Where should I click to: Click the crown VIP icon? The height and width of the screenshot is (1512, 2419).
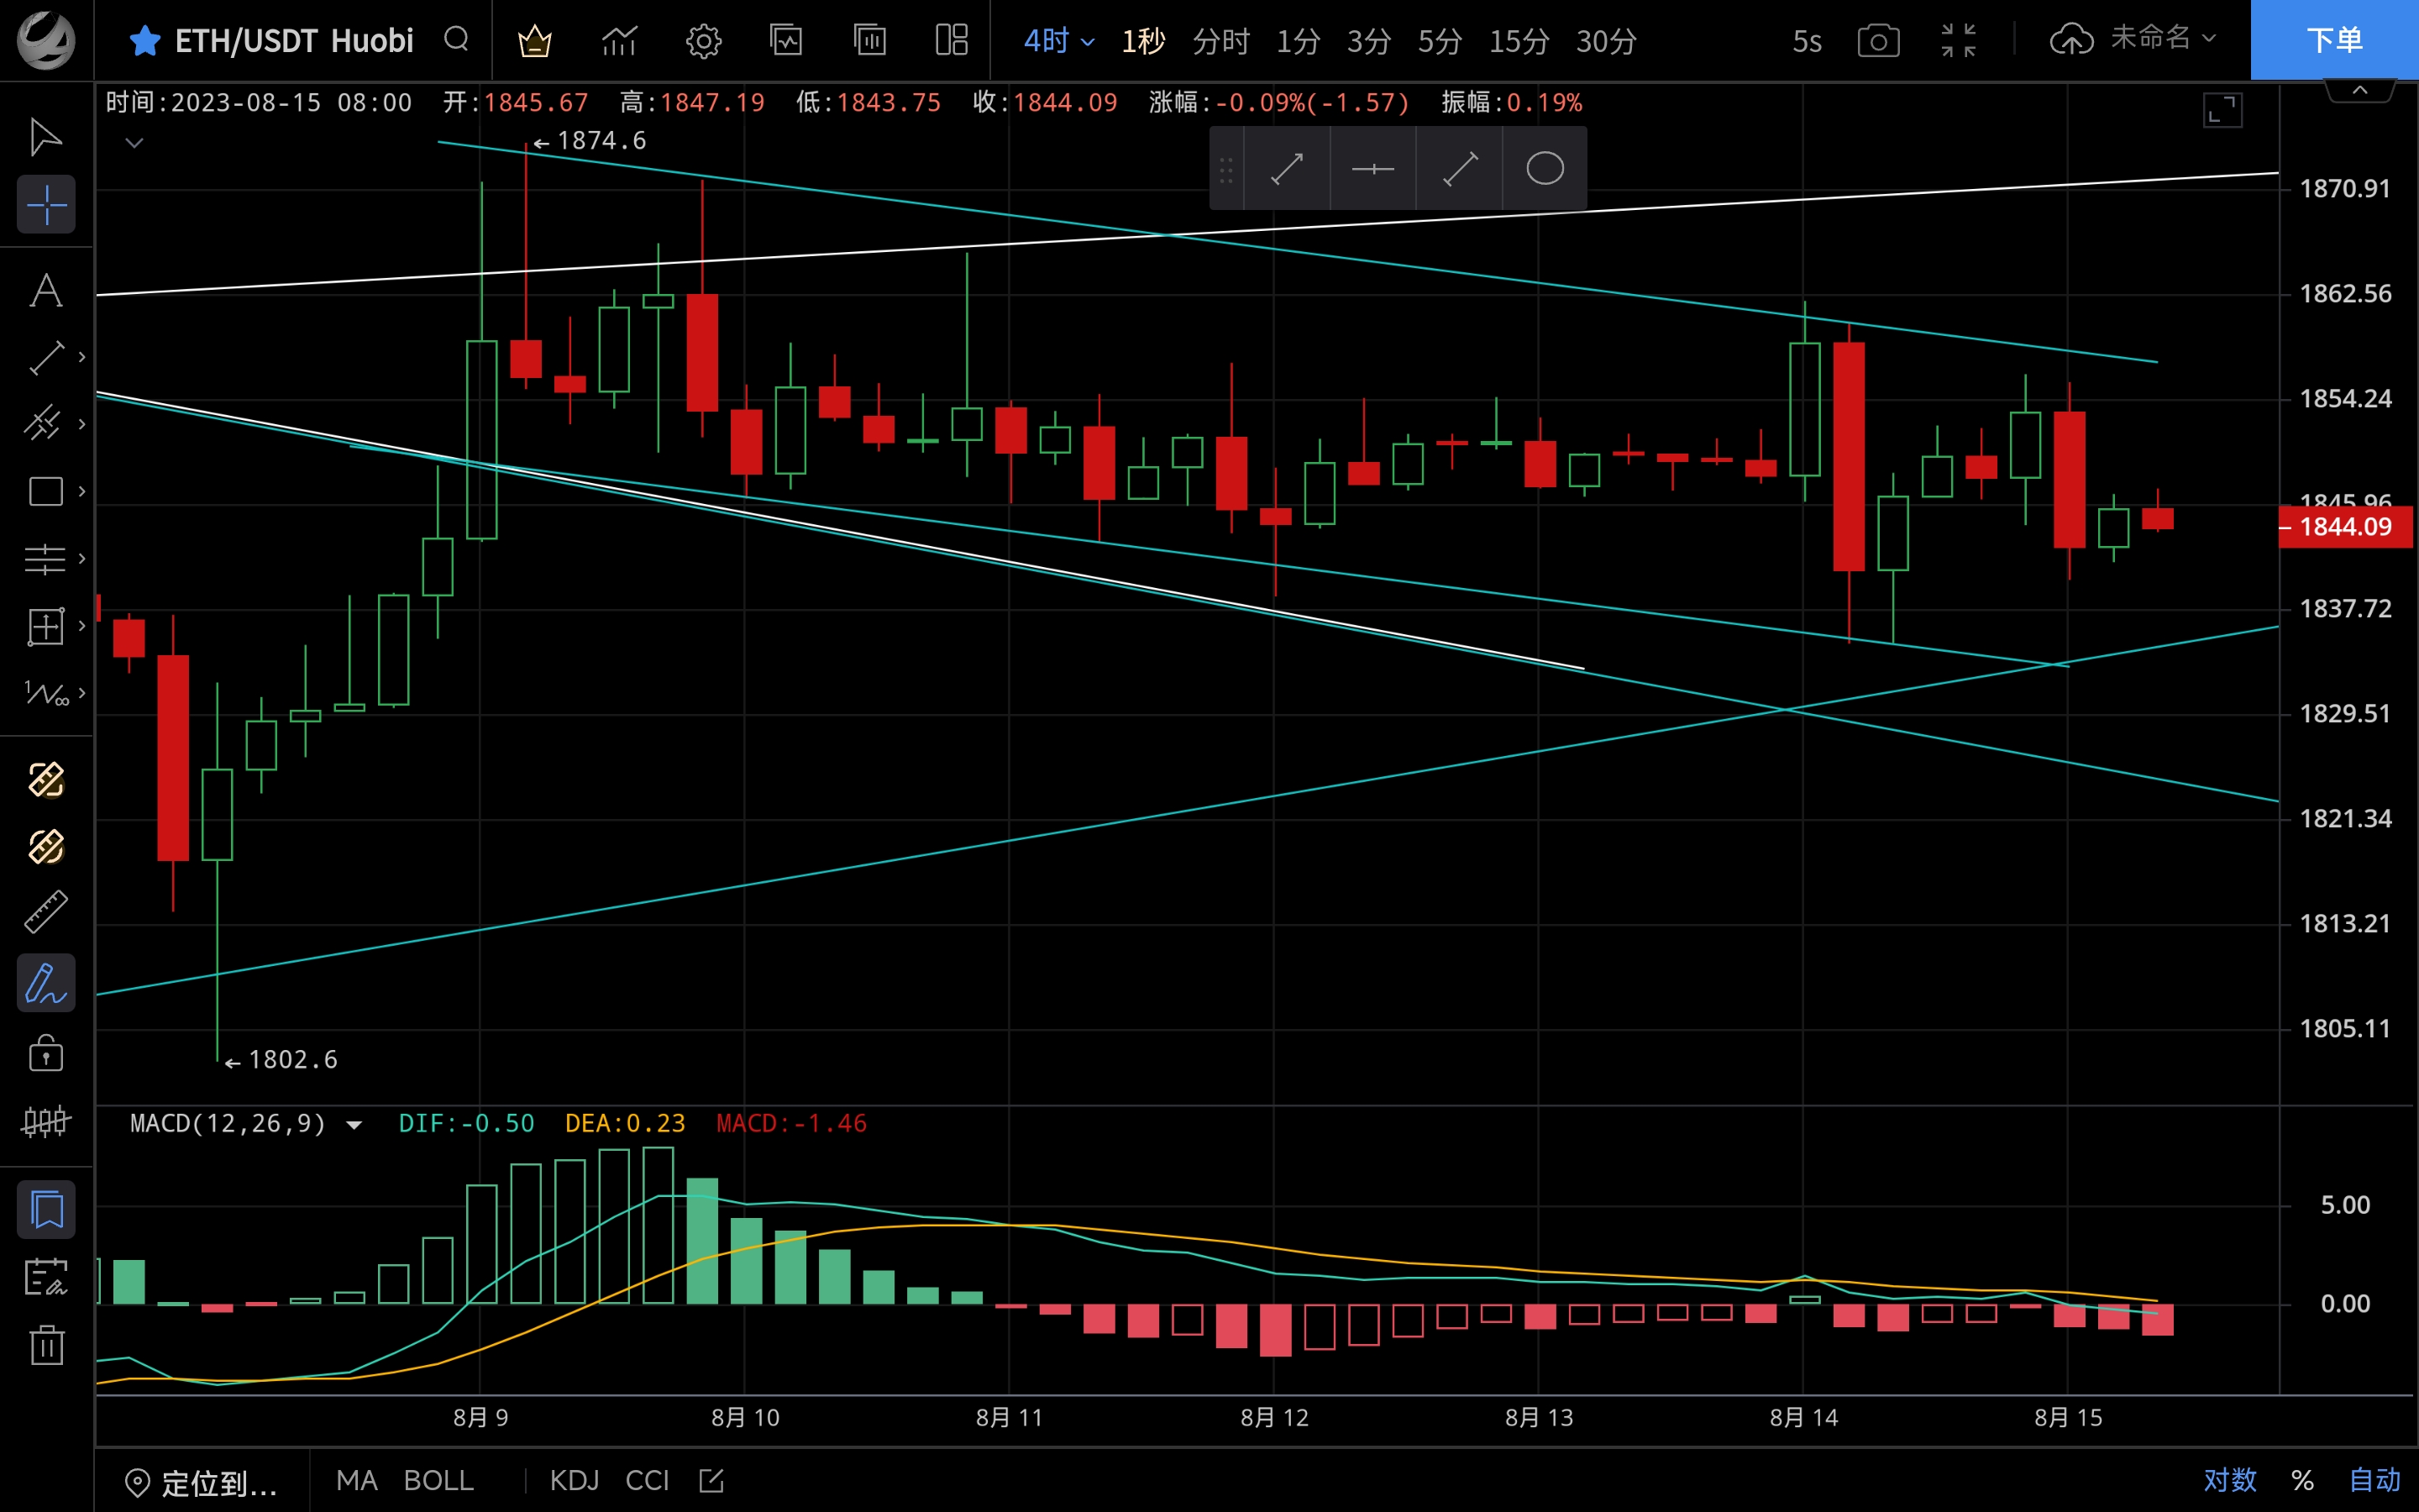pyautogui.click(x=535, y=41)
